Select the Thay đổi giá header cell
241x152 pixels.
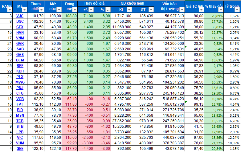94,3
